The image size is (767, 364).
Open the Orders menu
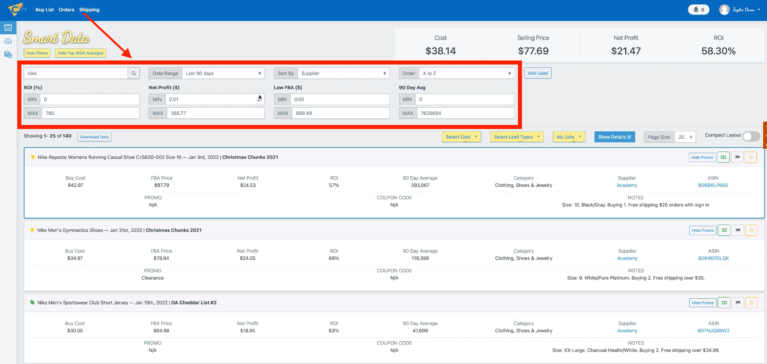pyautogui.click(x=67, y=10)
